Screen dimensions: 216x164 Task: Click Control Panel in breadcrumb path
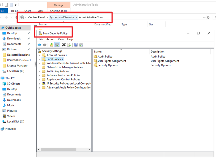click(x=36, y=17)
